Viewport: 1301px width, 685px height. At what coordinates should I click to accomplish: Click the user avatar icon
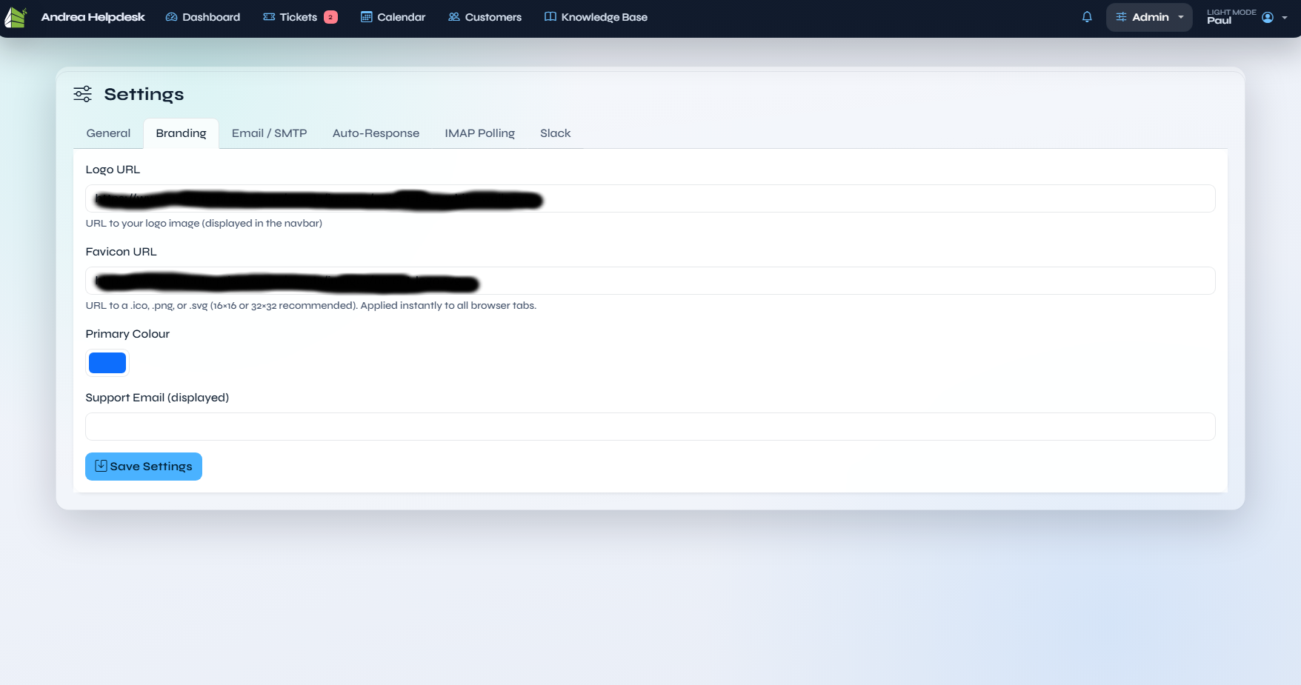click(1268, 17)
